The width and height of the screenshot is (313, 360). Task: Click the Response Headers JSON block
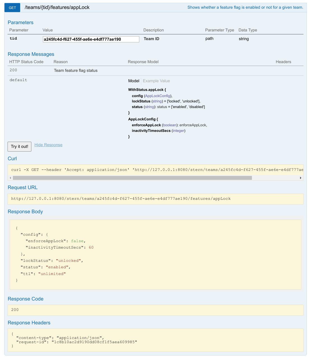[x=156, y=340]
